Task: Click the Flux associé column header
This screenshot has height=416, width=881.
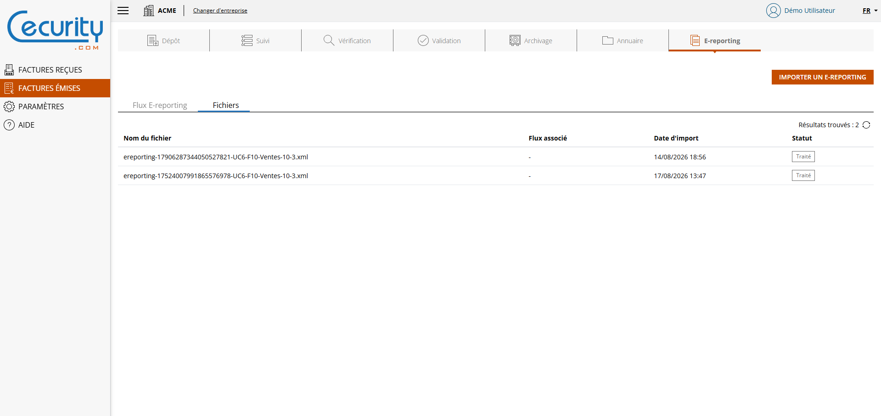Action: coord(548,138)
